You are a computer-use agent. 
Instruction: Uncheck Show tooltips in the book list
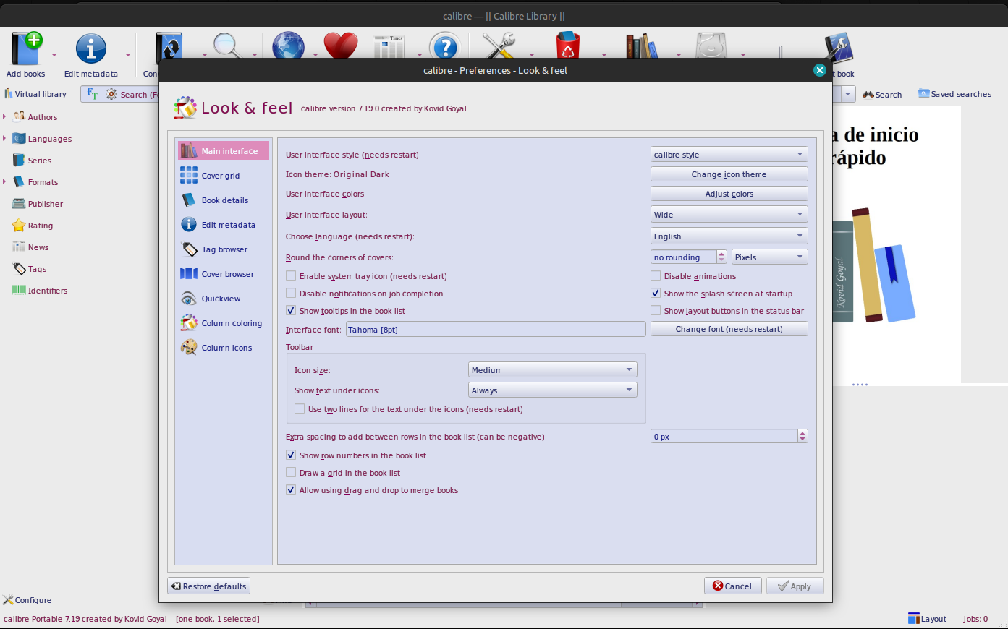click(x=291, y=311)
